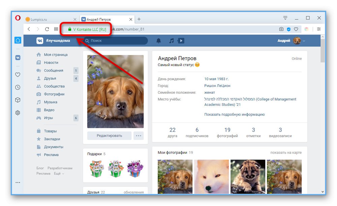Open history clock icon in Opera sidebar
337x206 pixels.
[x=18, y=87]
